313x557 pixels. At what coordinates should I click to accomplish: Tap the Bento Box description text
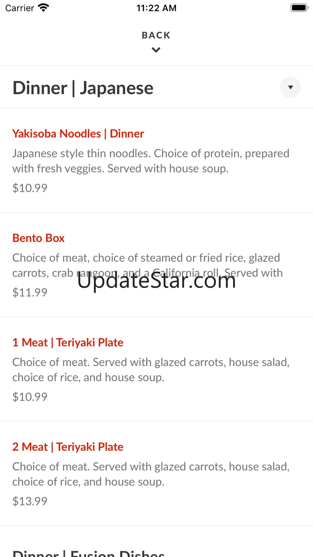pyautogui.click(x=148, y=265)
